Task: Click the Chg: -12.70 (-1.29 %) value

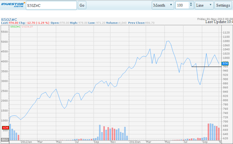Action: [38, 23]
